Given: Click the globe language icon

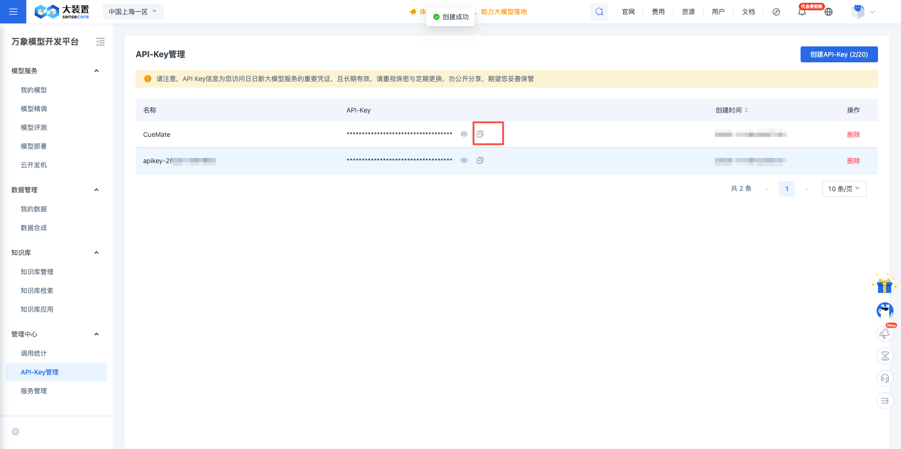Looking at the screenshot, I should pyautogui.click(x=828, y=12).
